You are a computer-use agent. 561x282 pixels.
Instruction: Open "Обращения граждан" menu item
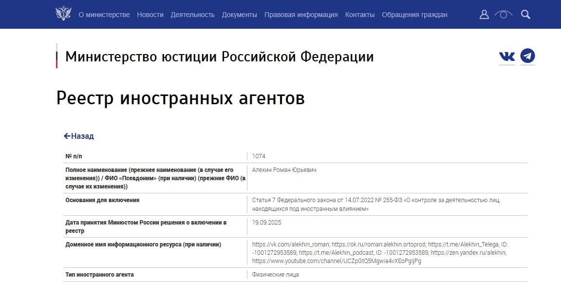coord(415,15)
